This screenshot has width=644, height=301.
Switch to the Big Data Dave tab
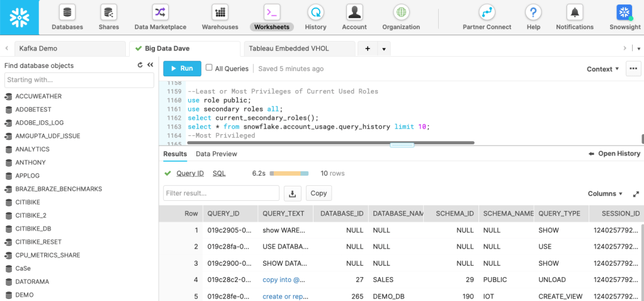[x=185, y=48]
